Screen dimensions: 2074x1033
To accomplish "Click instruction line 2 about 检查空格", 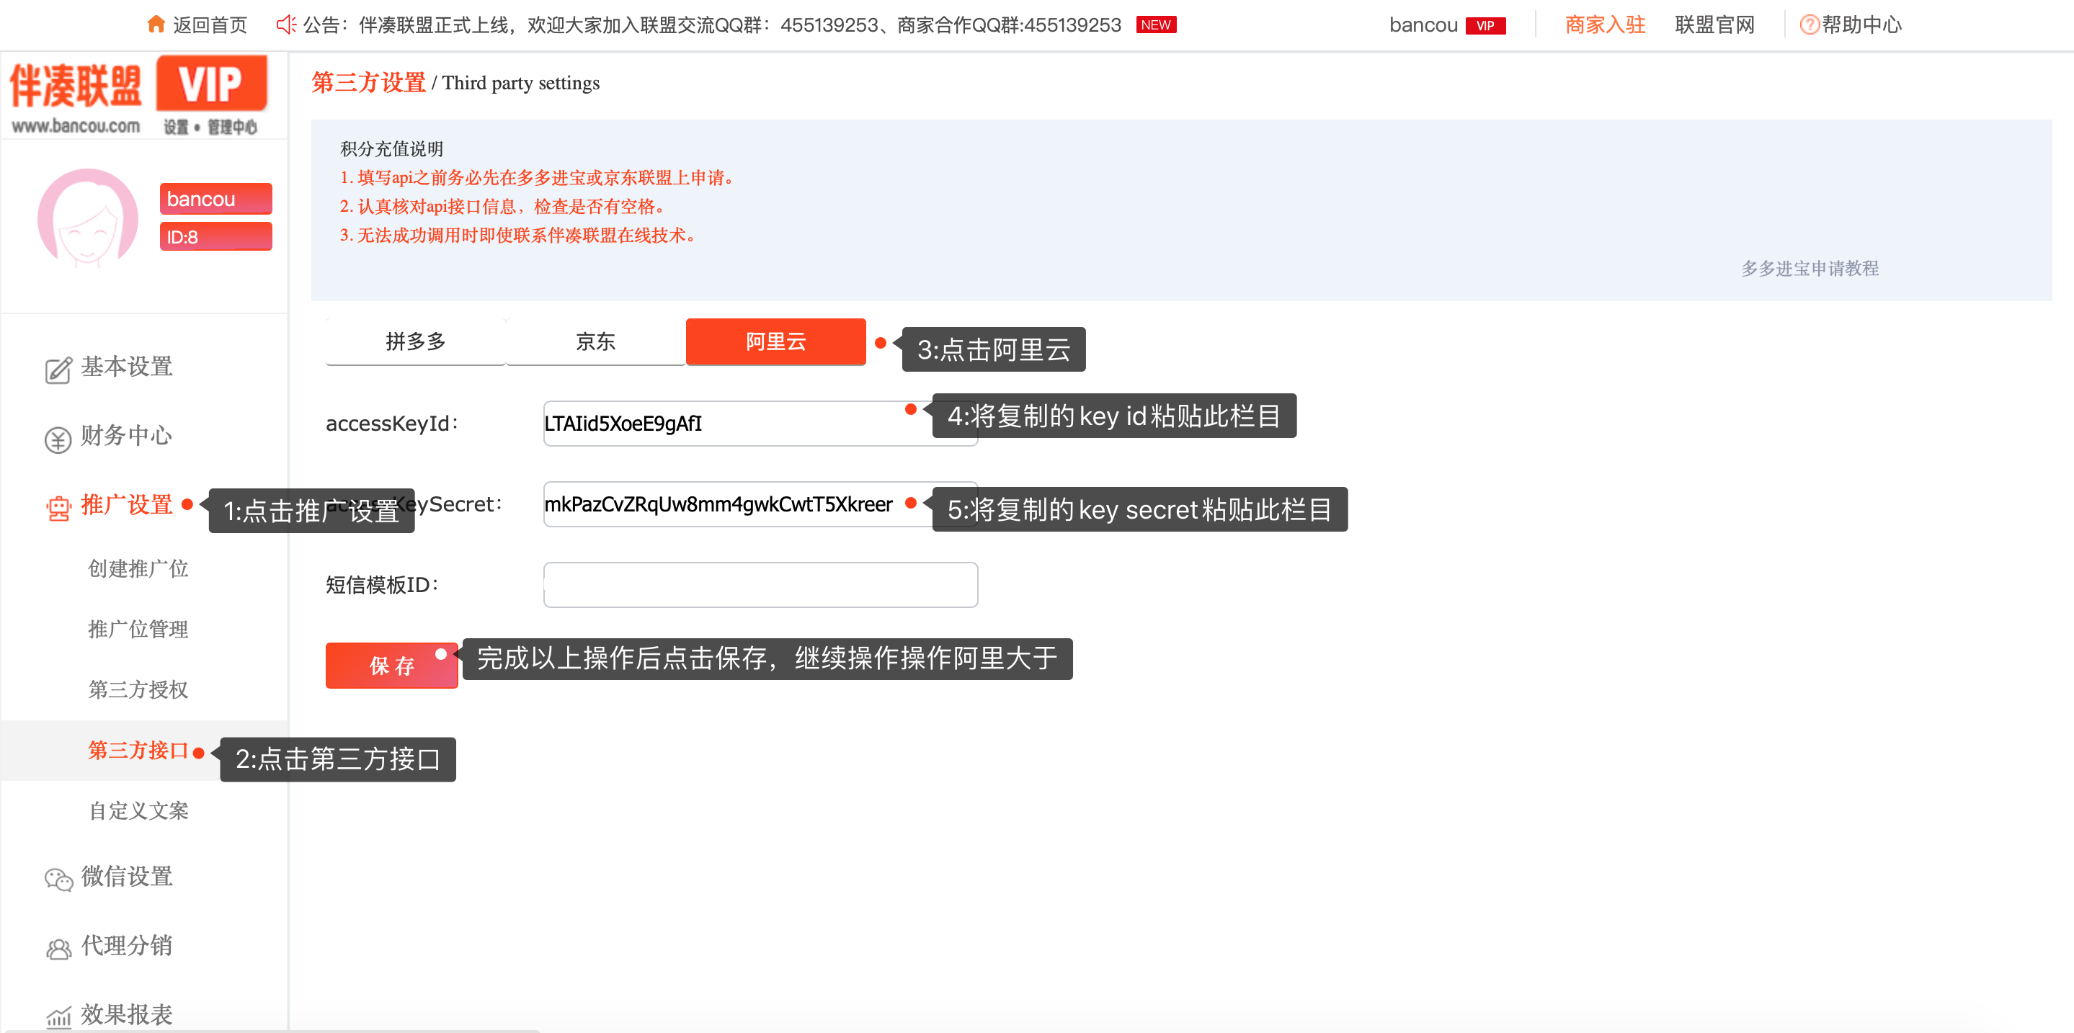I will coord(503,206).
